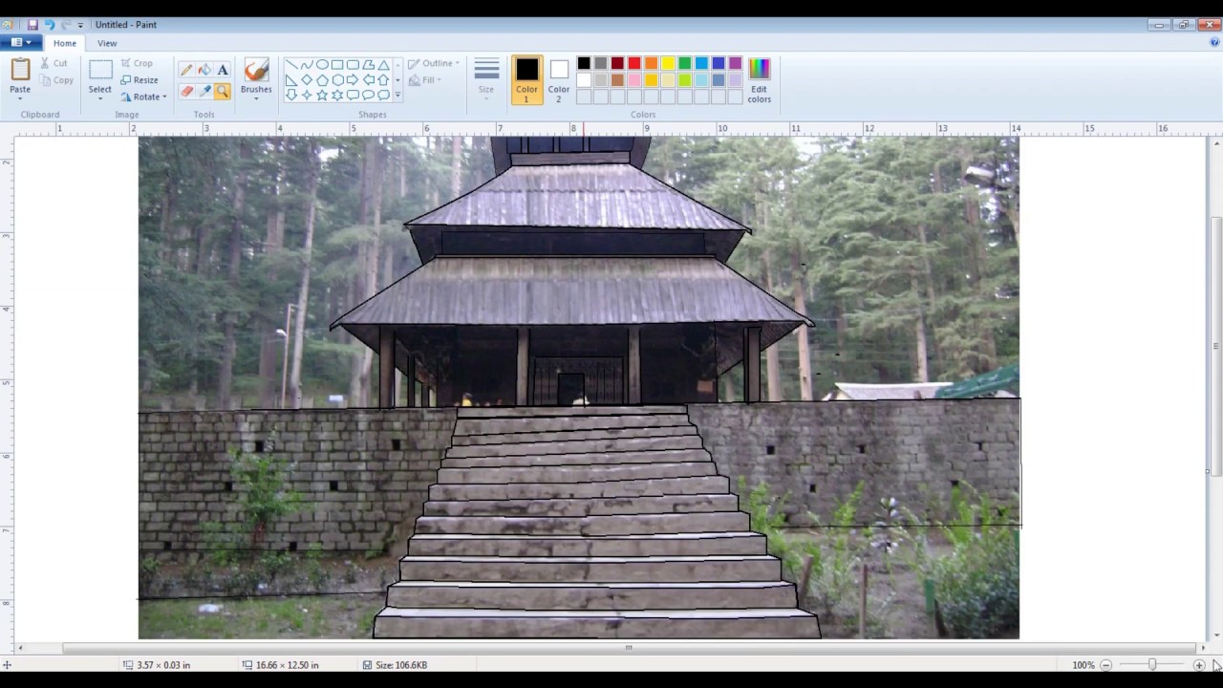The image size is (1223, 688).
Task: Select the Fill with color bucket tool
Action: point(204,70)
